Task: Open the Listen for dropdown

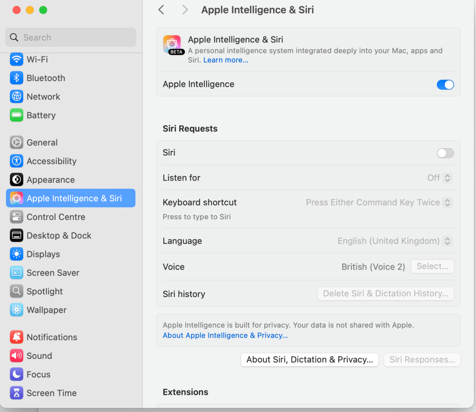Action: 440,178
